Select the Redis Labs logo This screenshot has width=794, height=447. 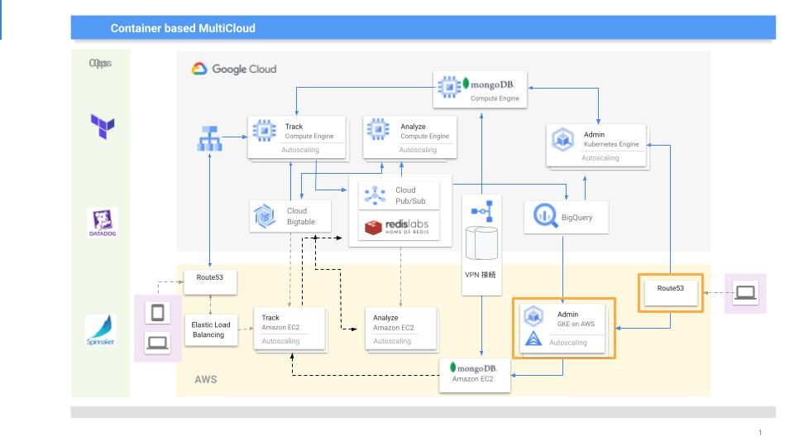tap(394, 228)
